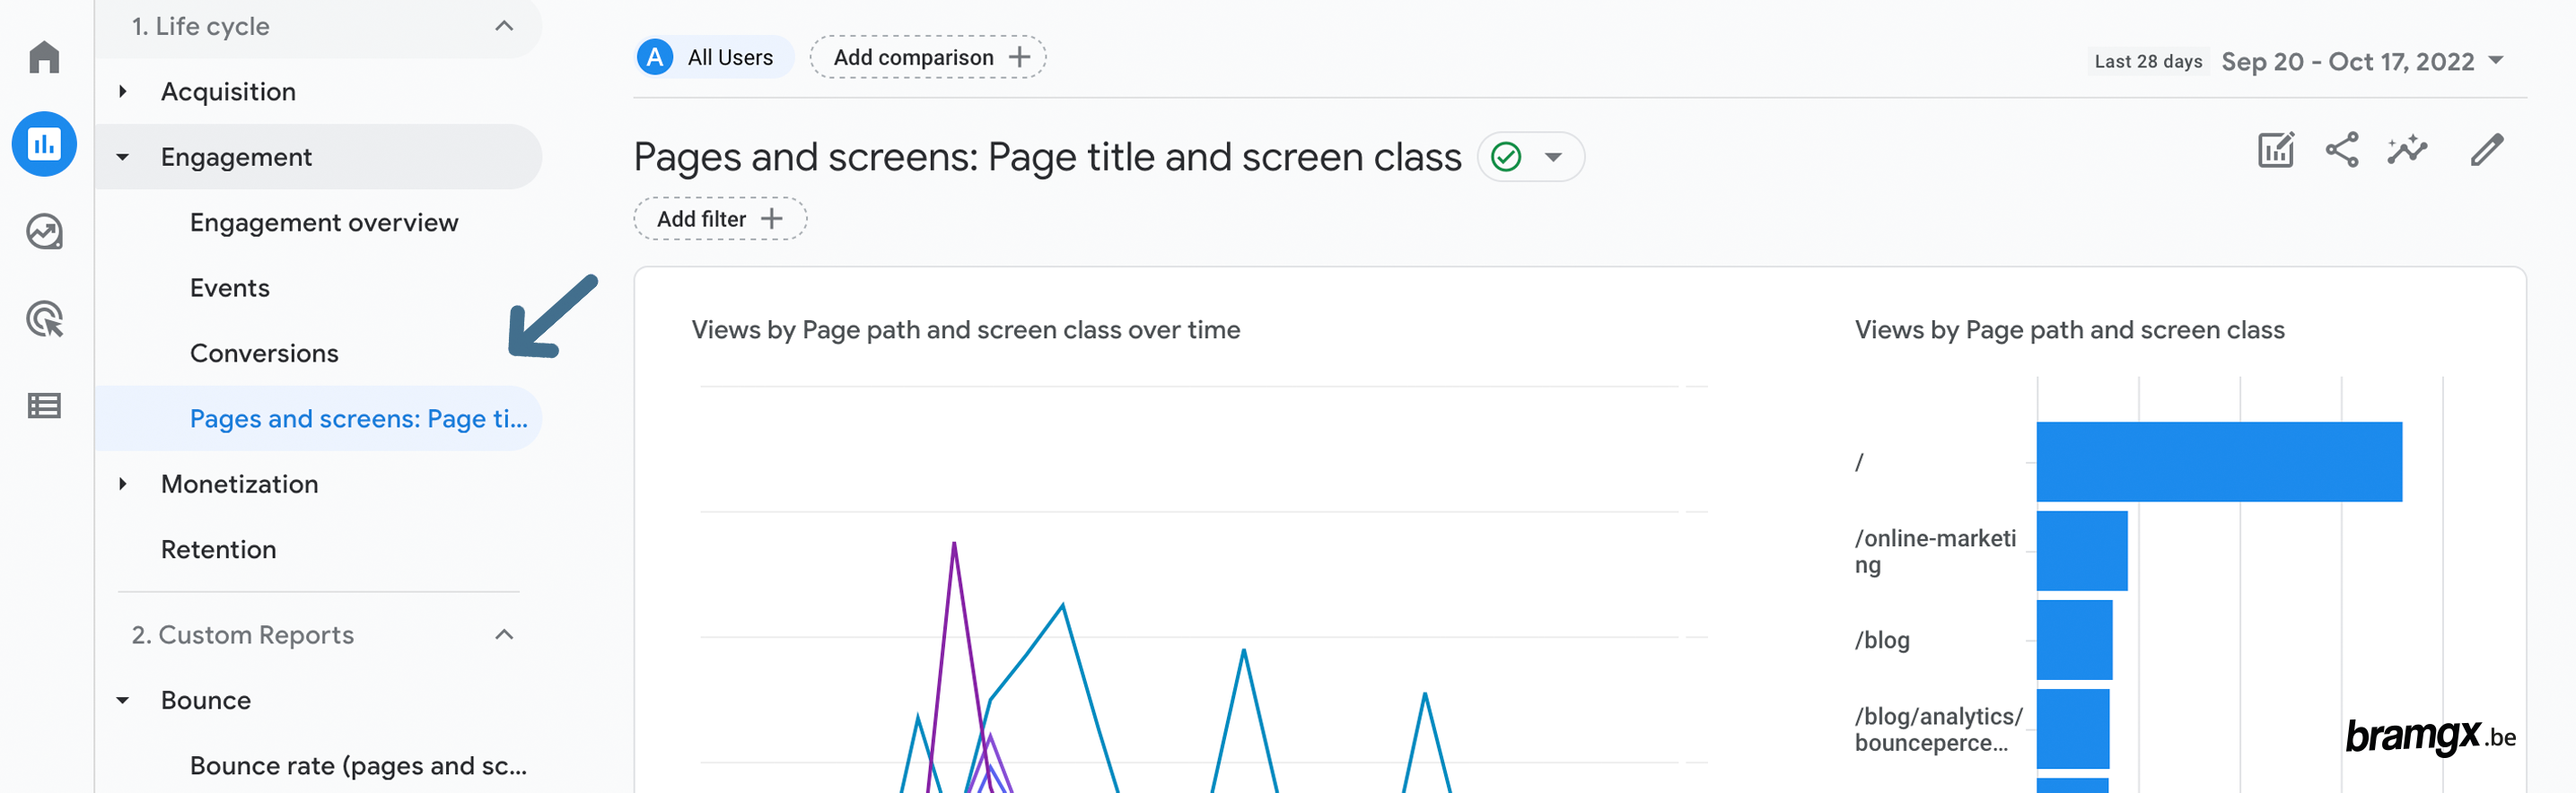Click the blue bar for / path
Image resolution: width=2576 pixels, height=793 pixels.
2219,462
